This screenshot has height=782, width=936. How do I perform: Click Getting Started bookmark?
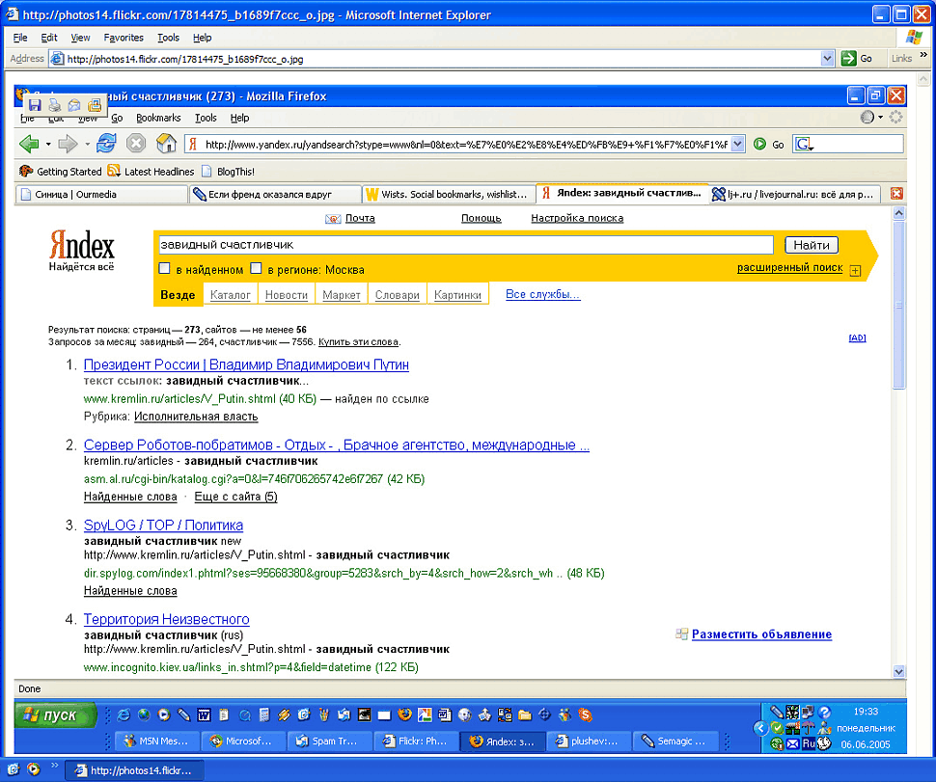60,172
